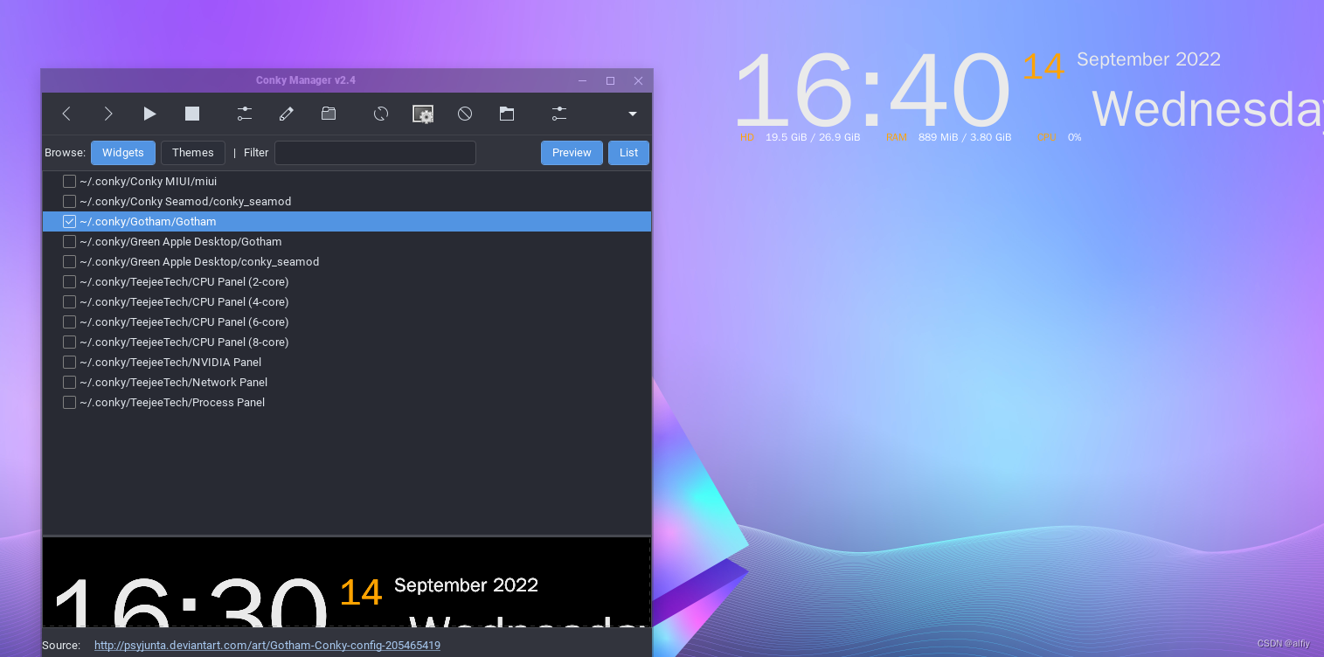Import theme pack with folder icon after ban icon

[507, 114]
